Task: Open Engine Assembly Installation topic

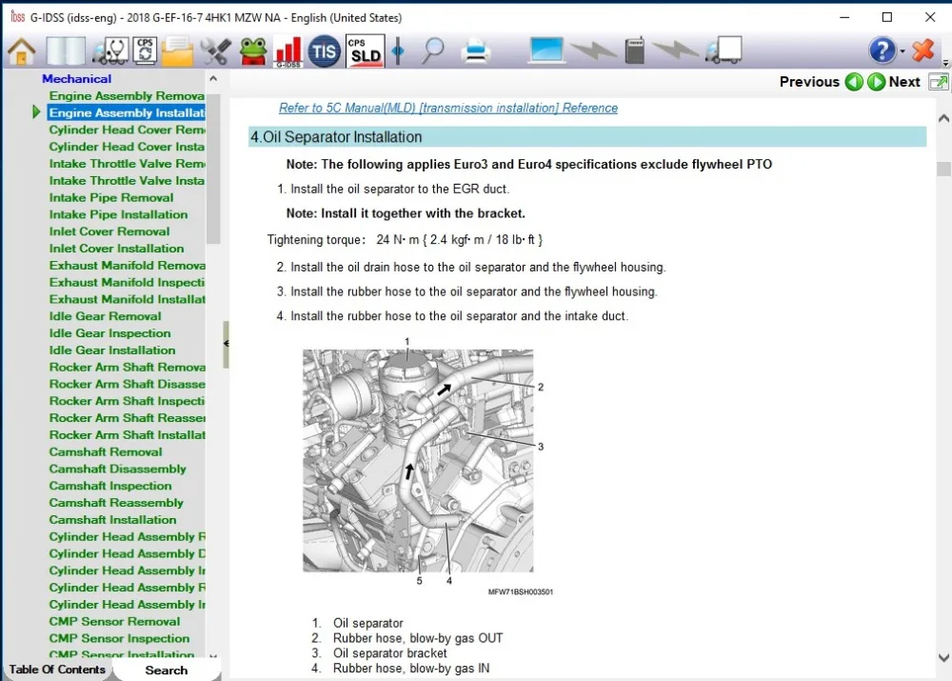Action: click(127, 112)
